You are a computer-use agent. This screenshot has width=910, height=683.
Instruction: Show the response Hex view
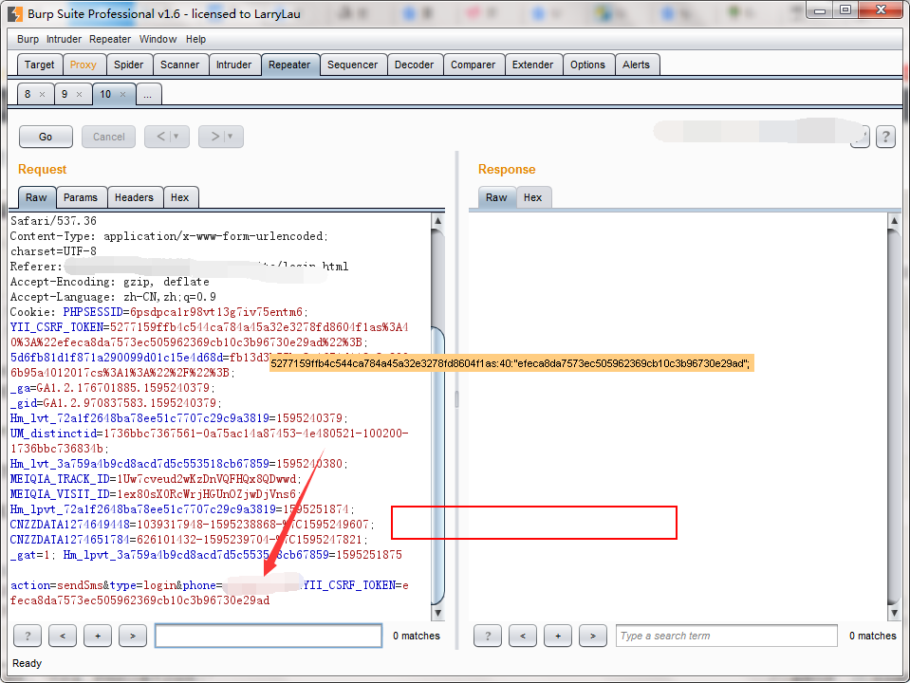click(x=532, y=197)
